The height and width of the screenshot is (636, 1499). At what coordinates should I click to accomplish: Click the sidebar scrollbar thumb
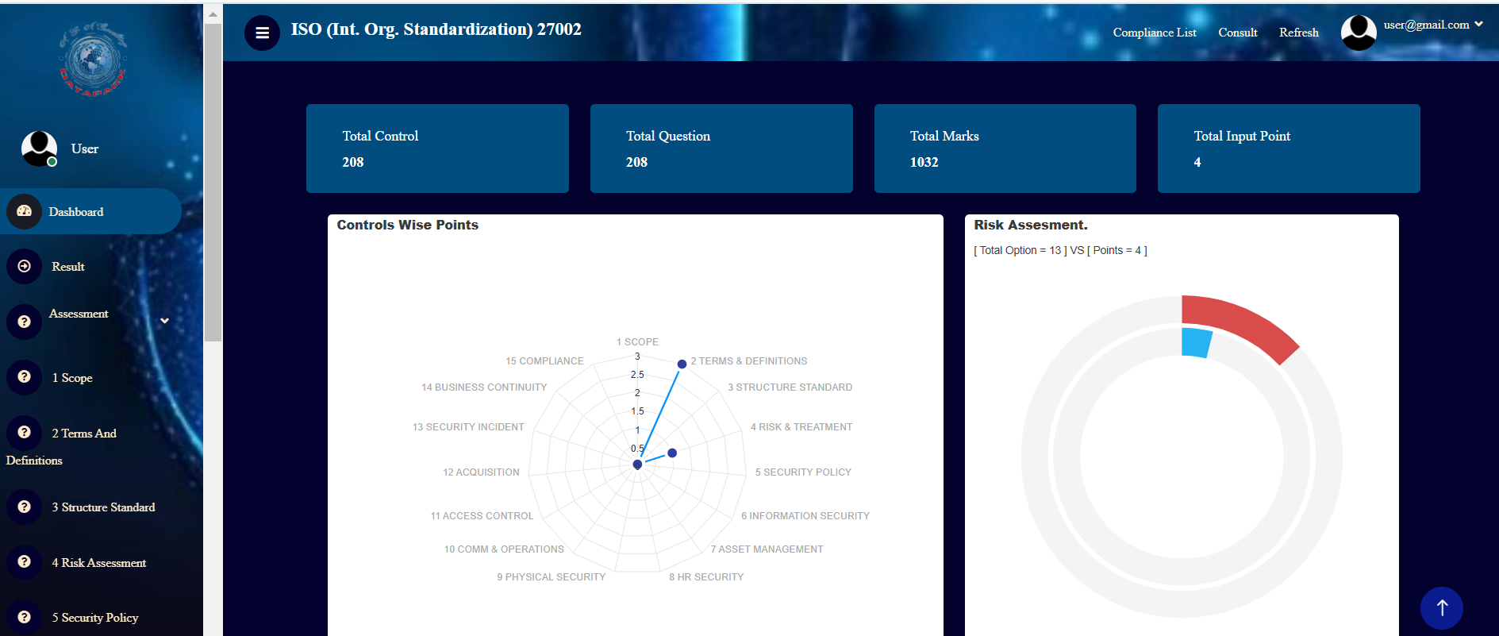coord(213,183)
